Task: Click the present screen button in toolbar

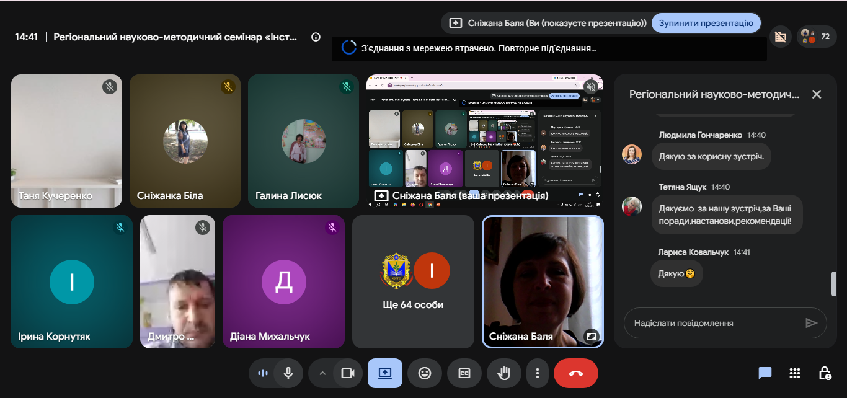Action: pyautogui.click(x=385, y=373)
